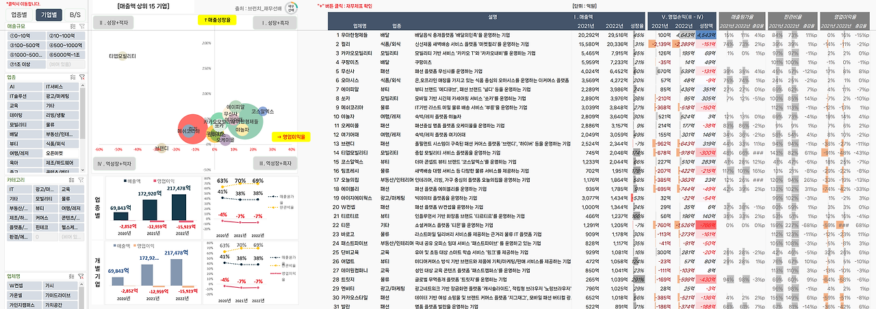Toggle multi-select in 매출규모 slicer
This screenshot has height=309, width=876.
[72, 25]
